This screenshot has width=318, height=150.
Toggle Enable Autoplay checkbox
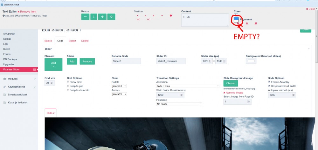[269, 82]
